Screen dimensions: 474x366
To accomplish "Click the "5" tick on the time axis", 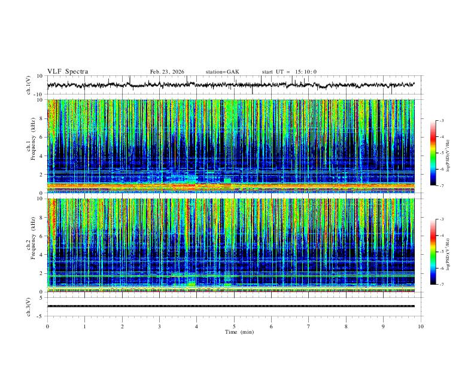I will coord(234,327).
